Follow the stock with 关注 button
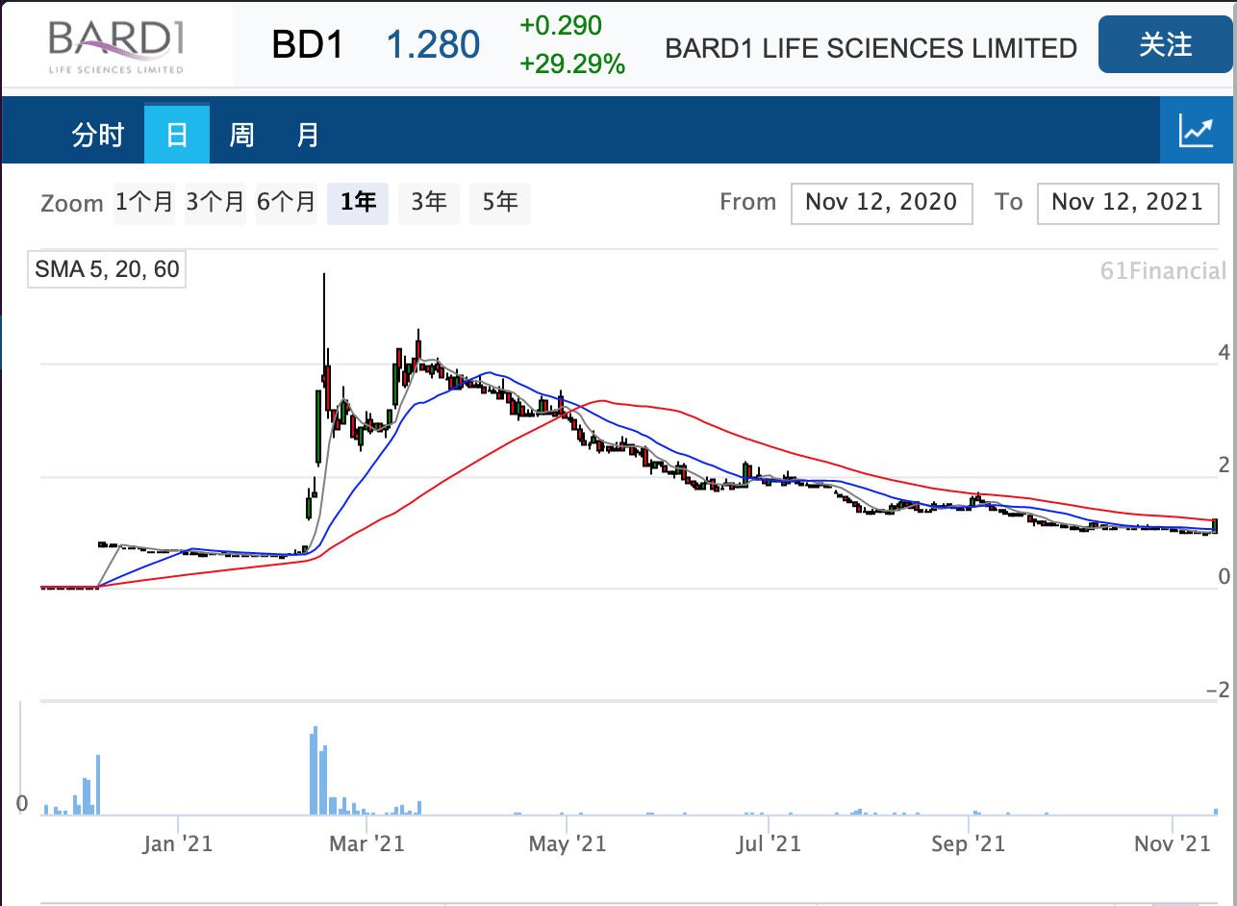The image size is (1237, 906). [1166, 44]
